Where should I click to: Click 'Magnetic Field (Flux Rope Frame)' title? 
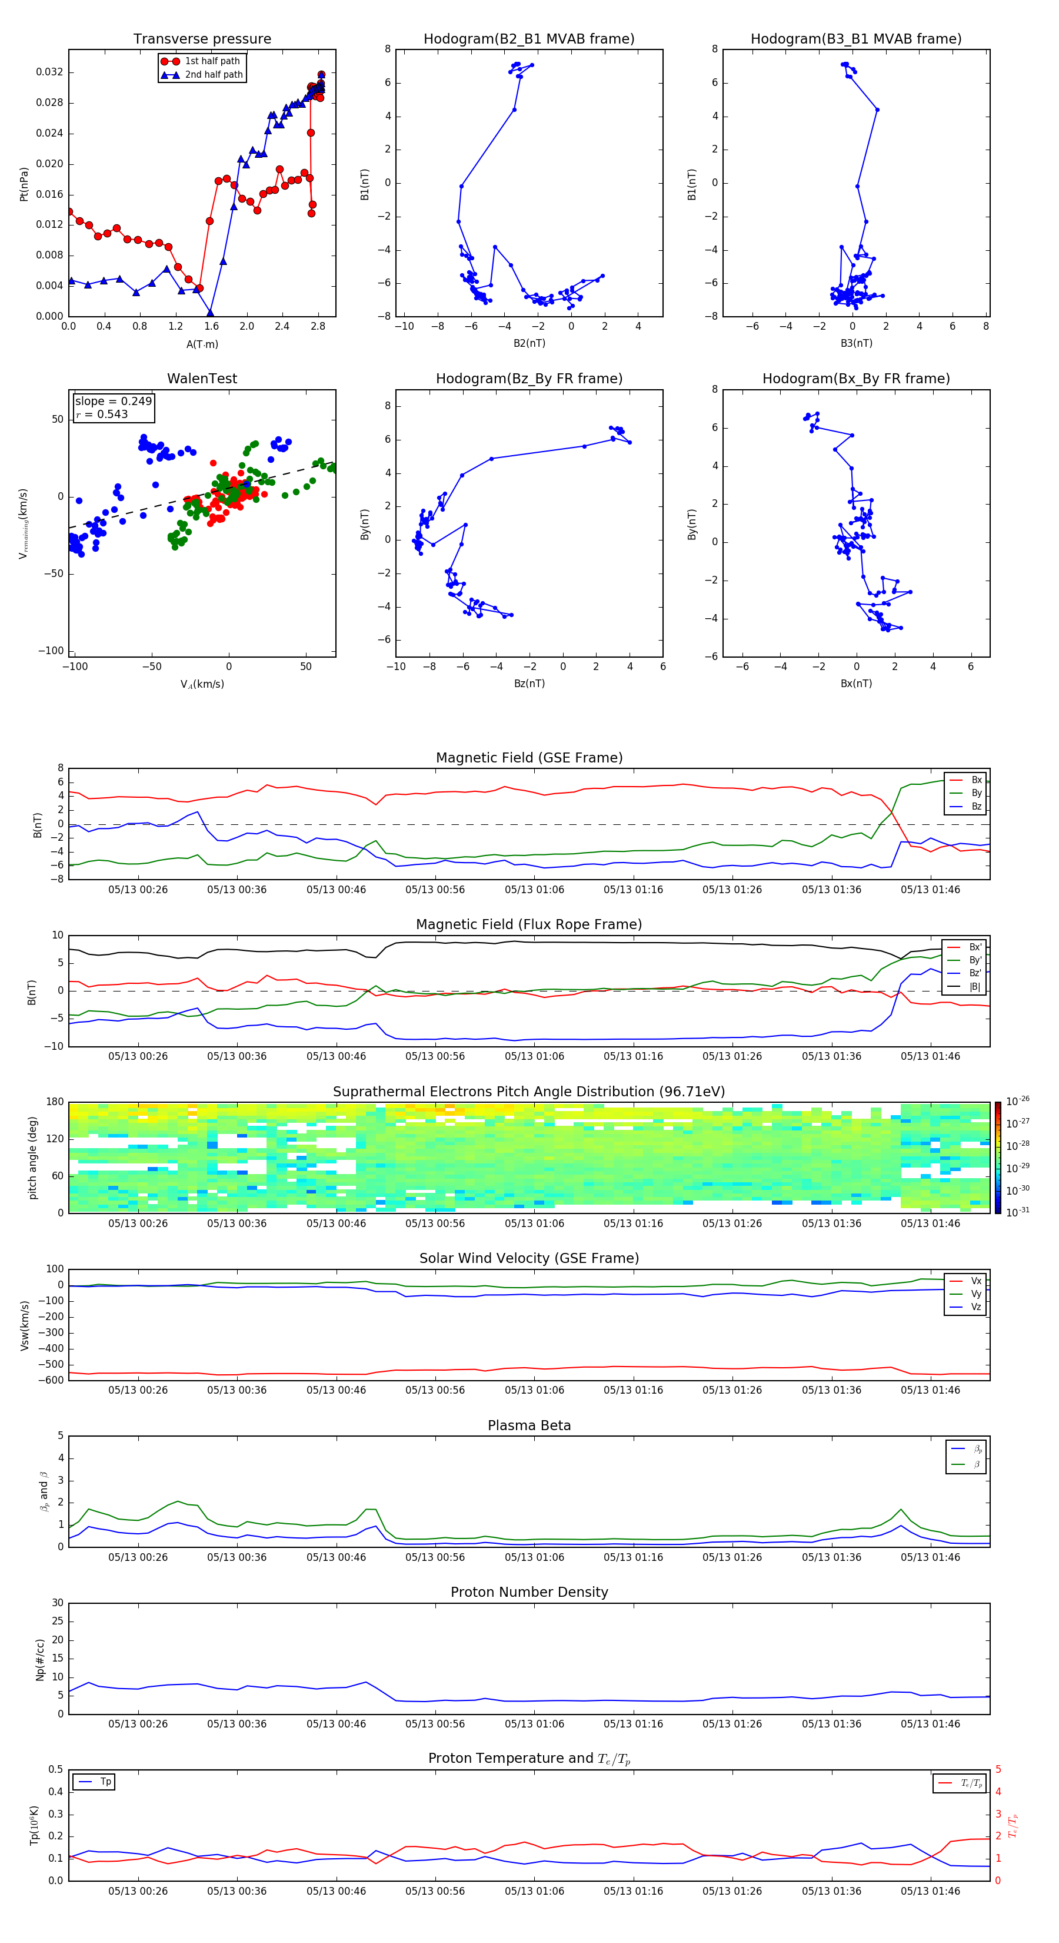[529, 925]
